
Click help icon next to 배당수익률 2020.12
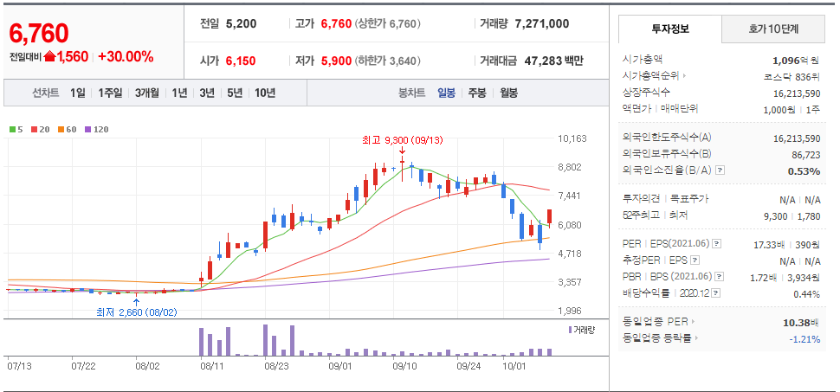(x=716, y=293)
